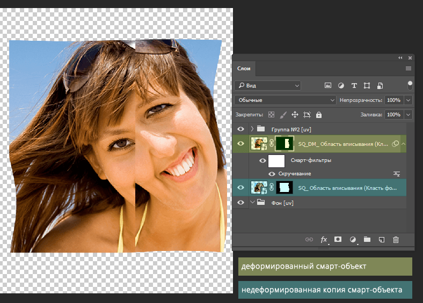Hide the Фон [uv] group
423x303 pixels.
click(240, 203)
